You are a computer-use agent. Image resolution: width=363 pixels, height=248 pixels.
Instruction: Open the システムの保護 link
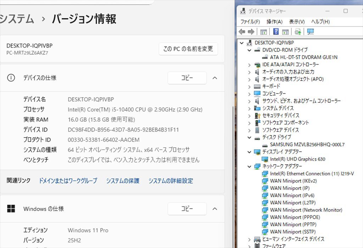(123, 181)
